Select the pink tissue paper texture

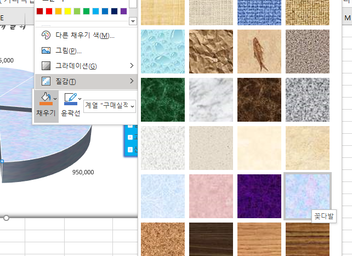pyautogui.click(x=211, y=196)
